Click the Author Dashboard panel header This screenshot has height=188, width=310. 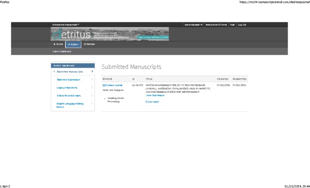pos(73,66)
